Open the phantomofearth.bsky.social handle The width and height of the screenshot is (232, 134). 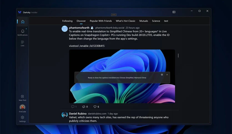[110, 28]
